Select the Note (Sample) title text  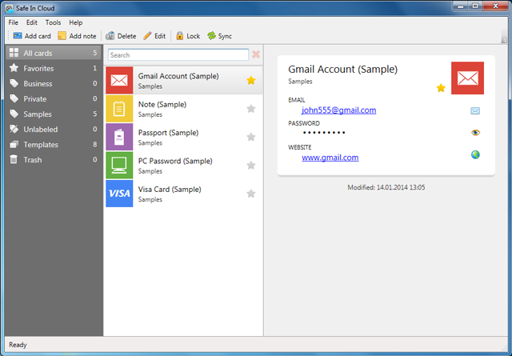(x=162, y=105)
